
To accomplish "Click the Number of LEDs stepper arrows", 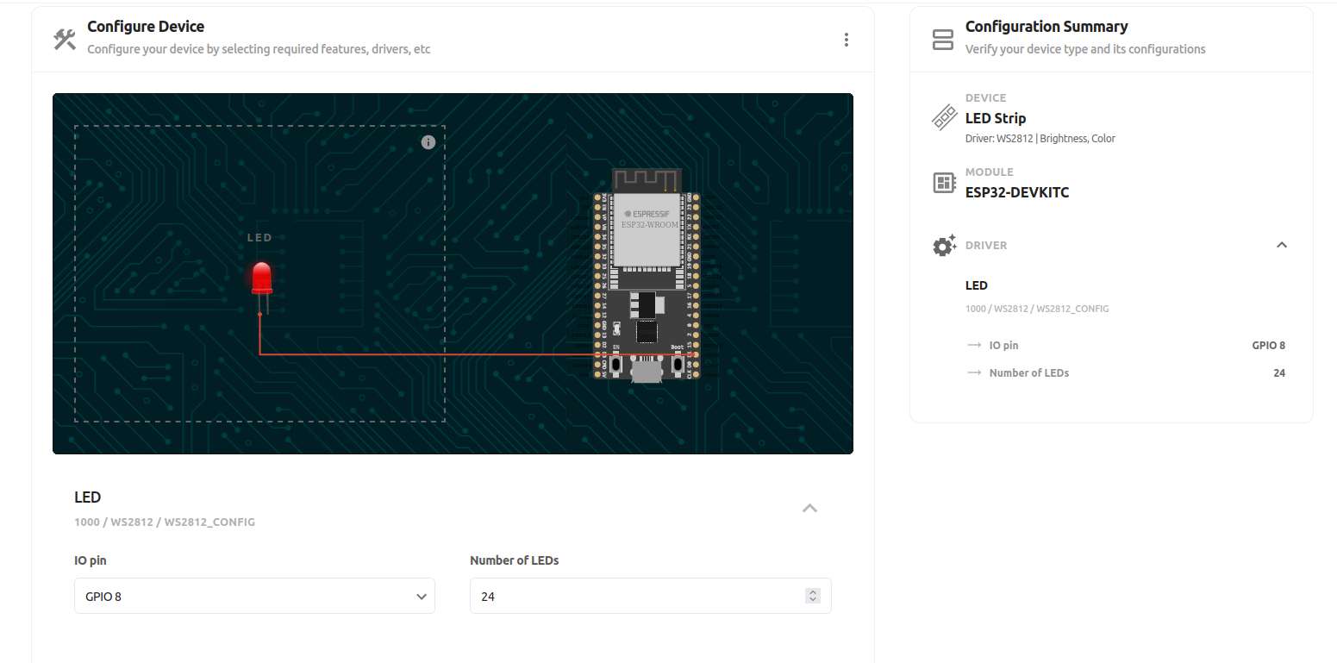I will click(x=812, y=596).
